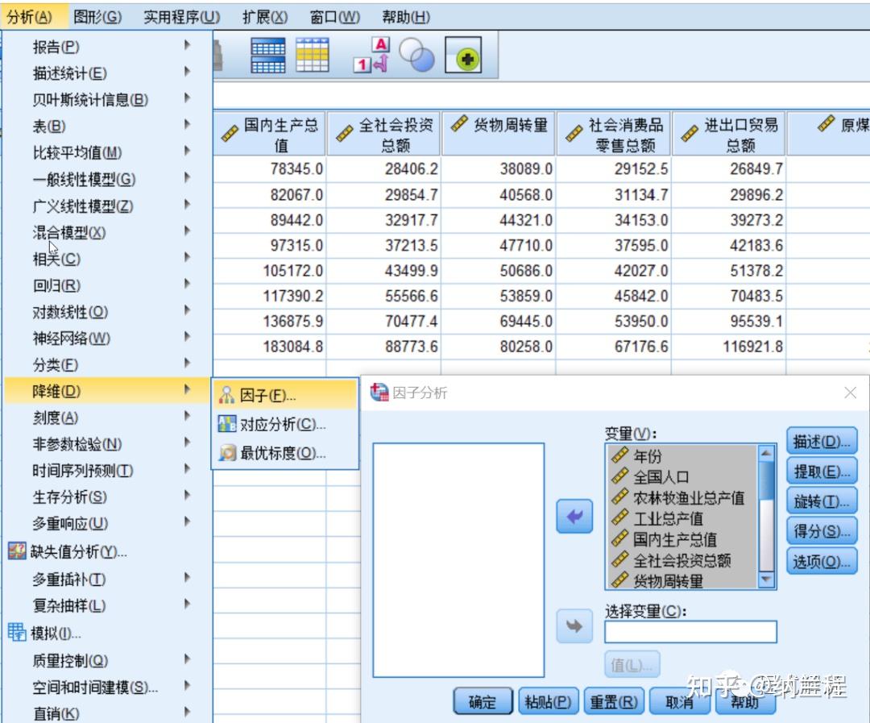Image resolution: width=870 pixels, height=723 pixels.
Task: Click the blue data table toolbar icon
Action: point(268,55)
